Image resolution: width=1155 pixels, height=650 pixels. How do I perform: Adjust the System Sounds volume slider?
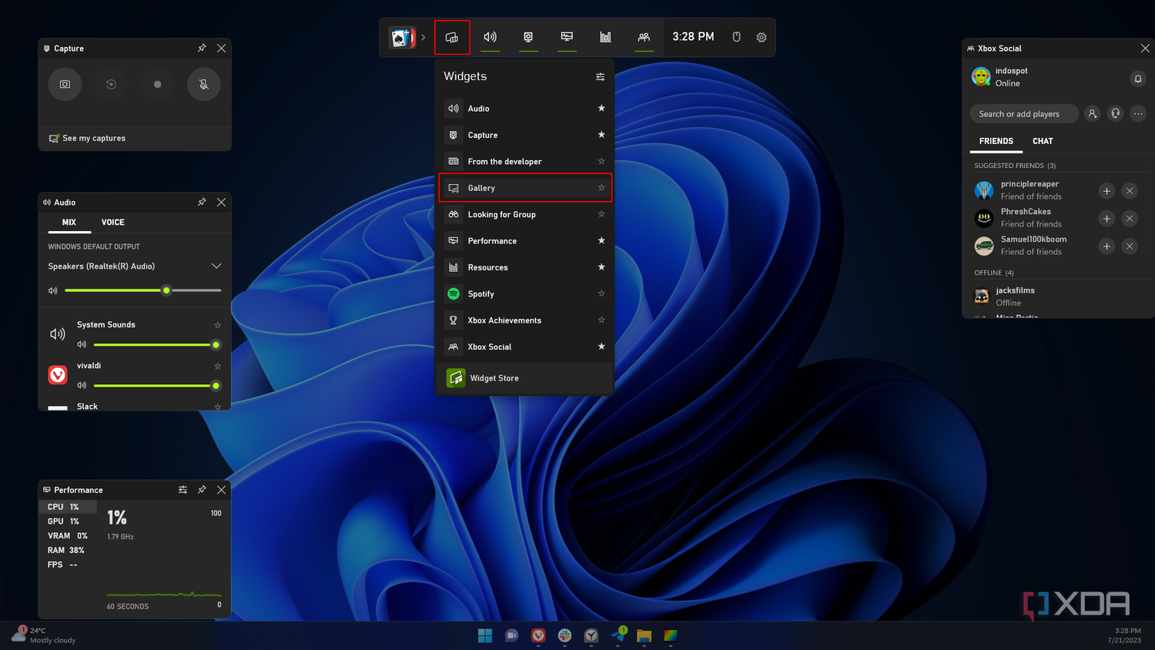click(215, 345)
